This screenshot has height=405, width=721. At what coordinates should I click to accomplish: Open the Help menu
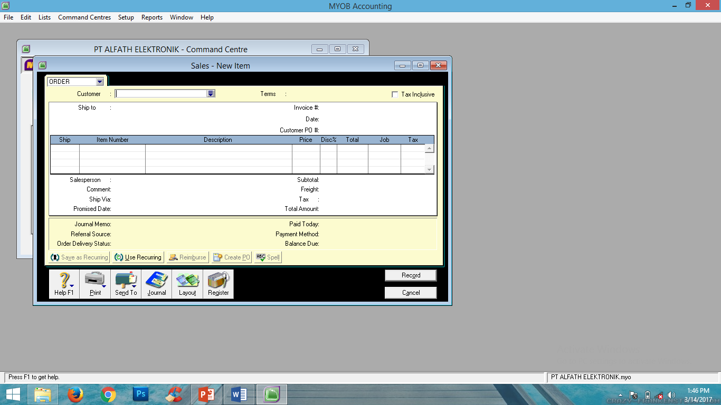(207, 17)
